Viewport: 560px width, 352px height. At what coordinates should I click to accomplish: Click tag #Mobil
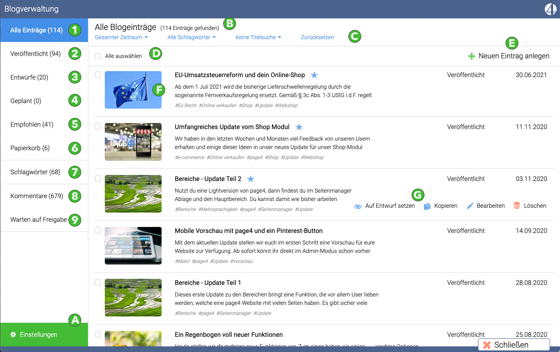[182, 261]
